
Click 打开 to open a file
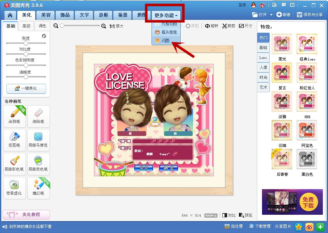259,15
